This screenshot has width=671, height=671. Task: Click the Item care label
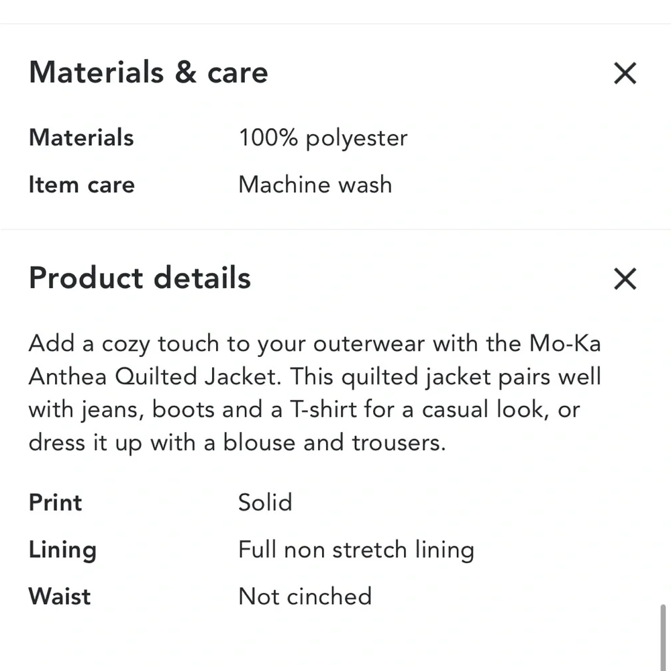(82, 185)
